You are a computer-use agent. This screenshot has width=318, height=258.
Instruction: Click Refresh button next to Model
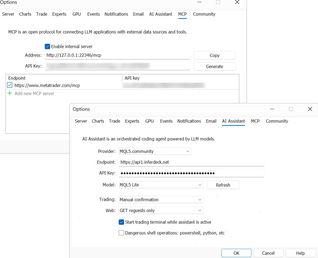click(x=223, y=185)
